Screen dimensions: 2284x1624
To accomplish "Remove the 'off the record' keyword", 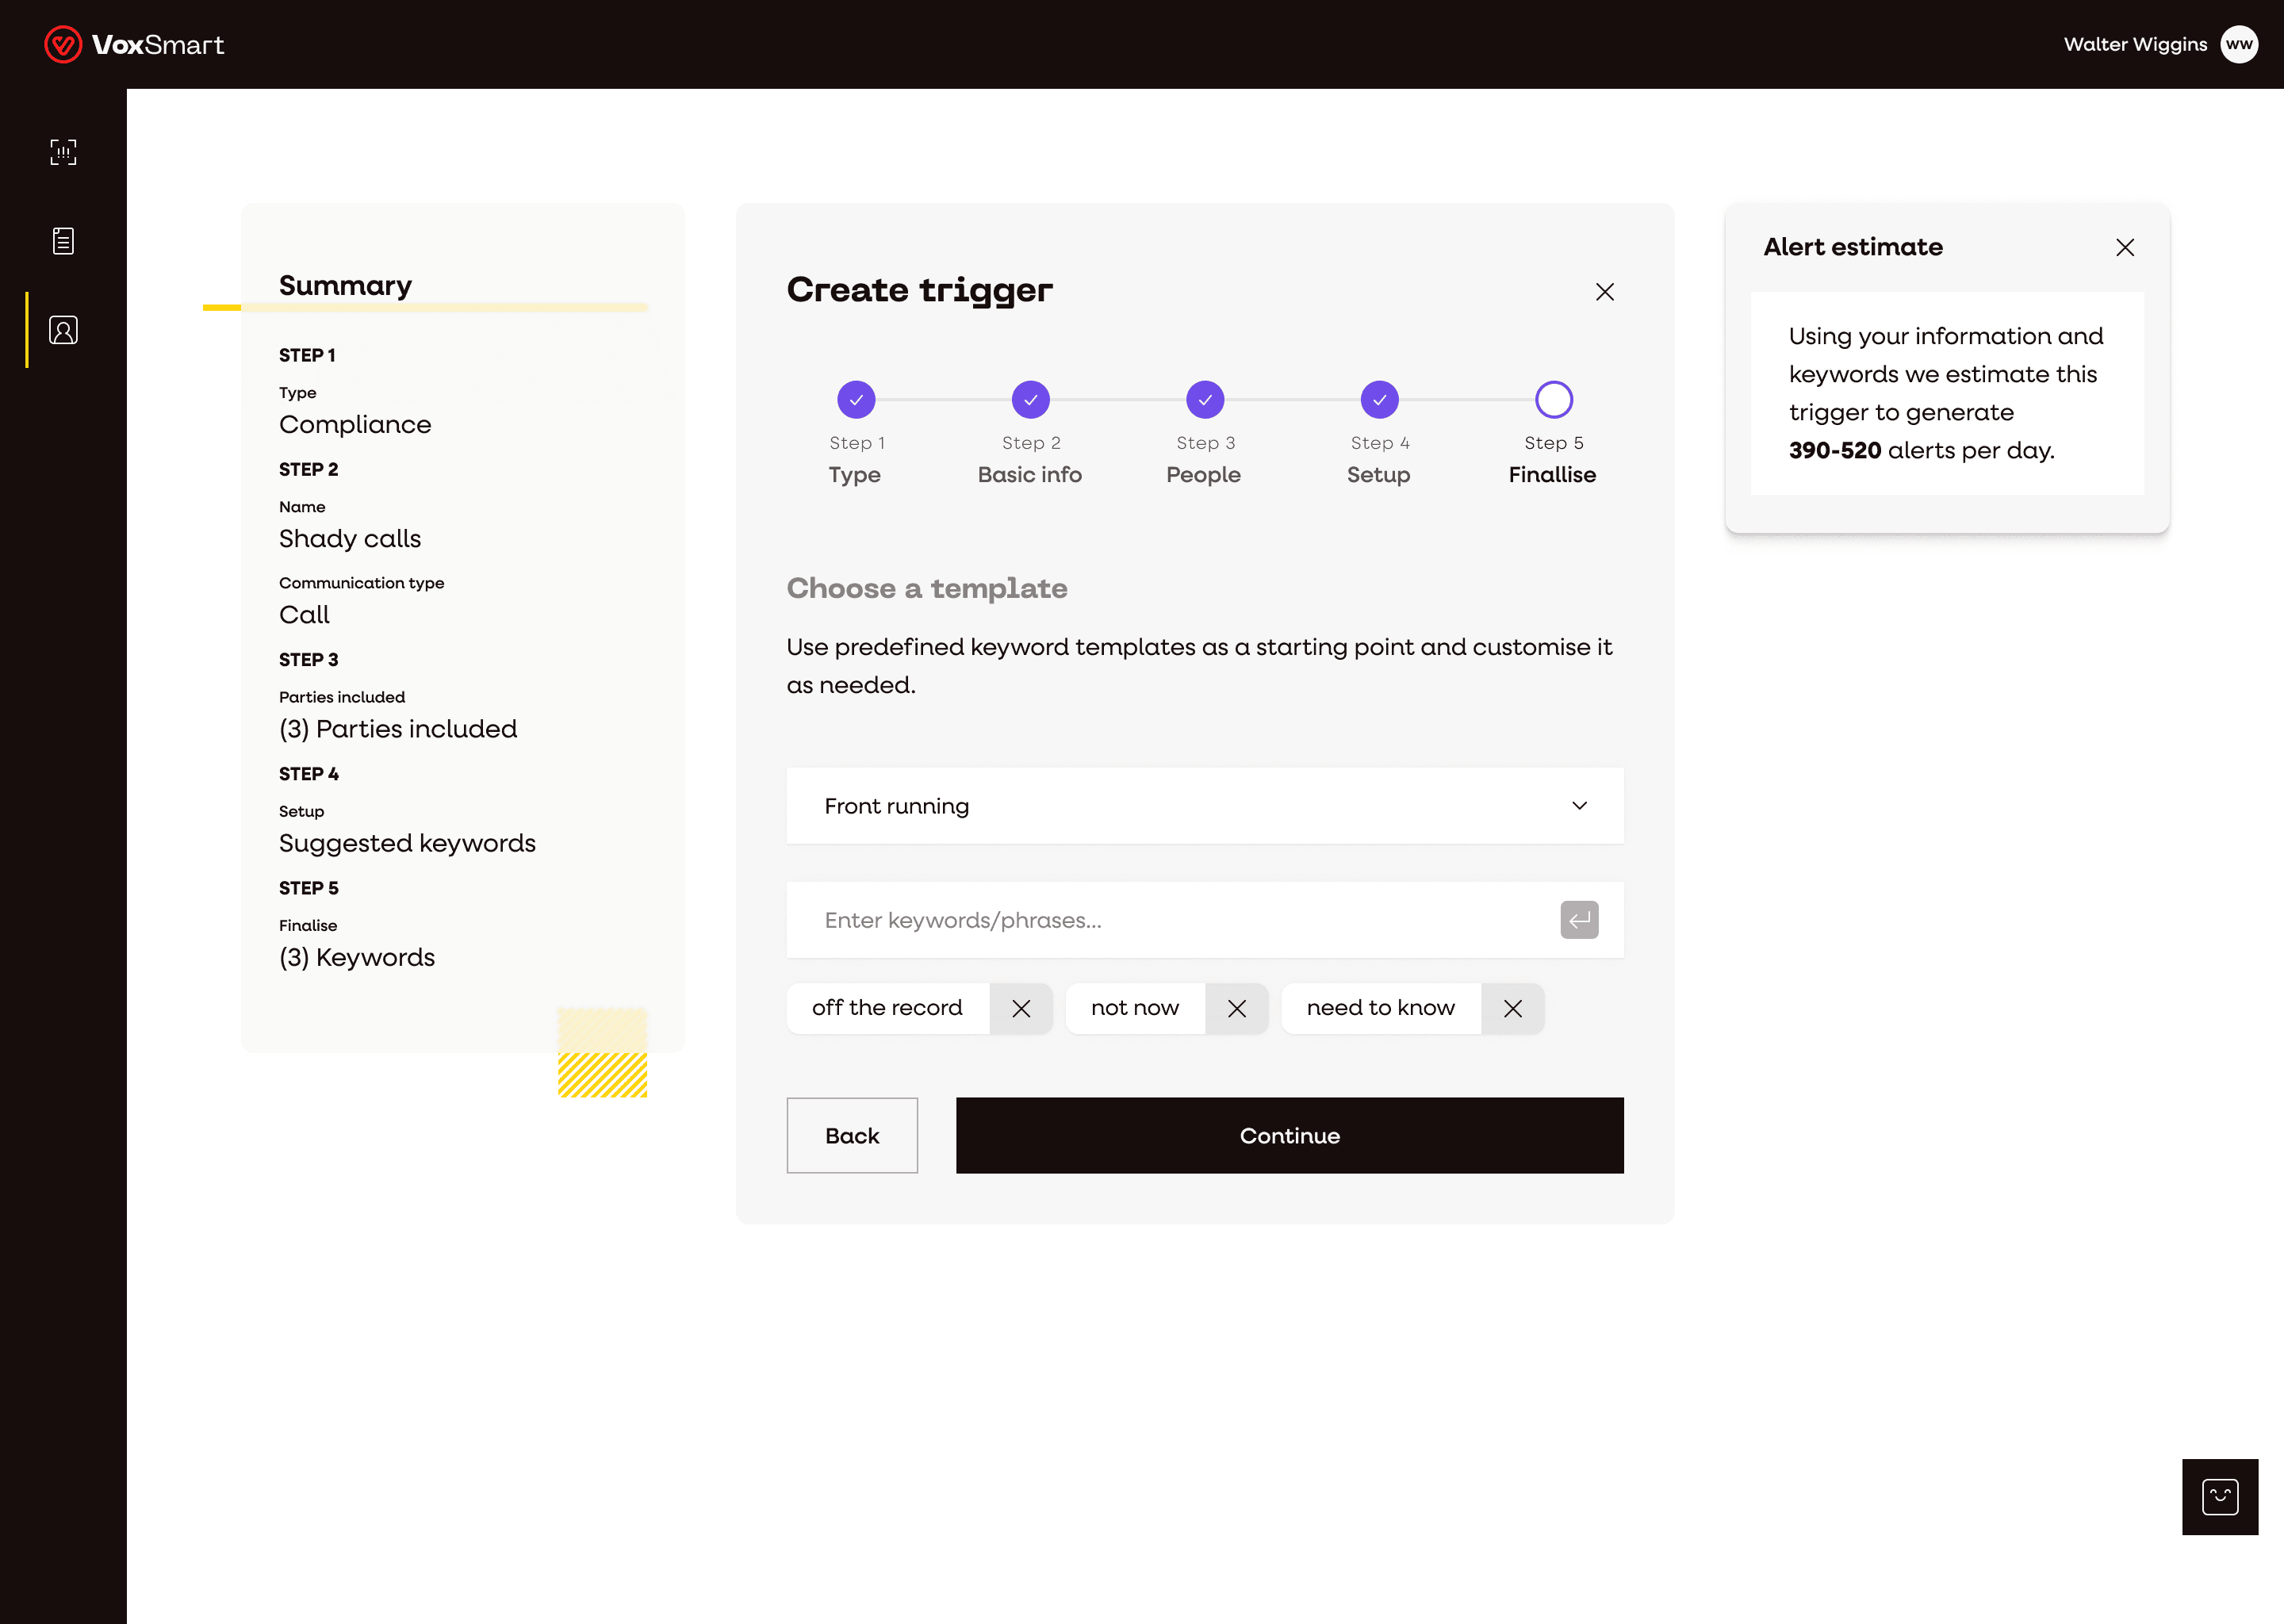I will pos(1020,1008).
